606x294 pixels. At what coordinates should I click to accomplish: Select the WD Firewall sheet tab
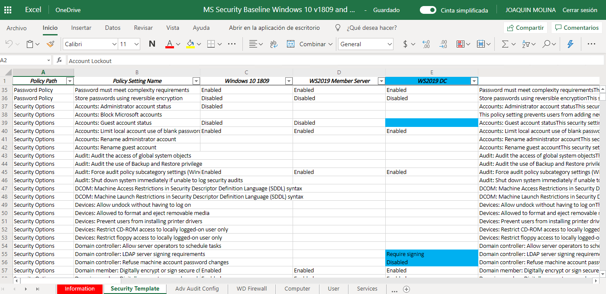tap(251, 289)
